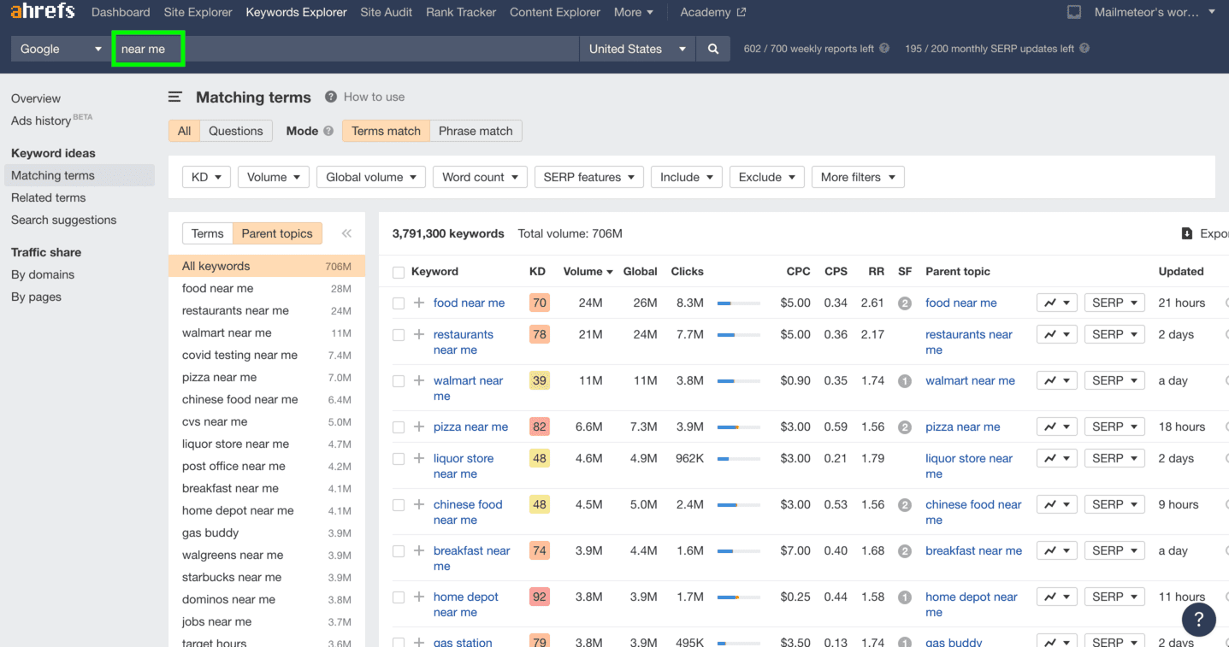1229x647 pixels.
Task: Click SF badge for walmart near me
Action: 905,381
